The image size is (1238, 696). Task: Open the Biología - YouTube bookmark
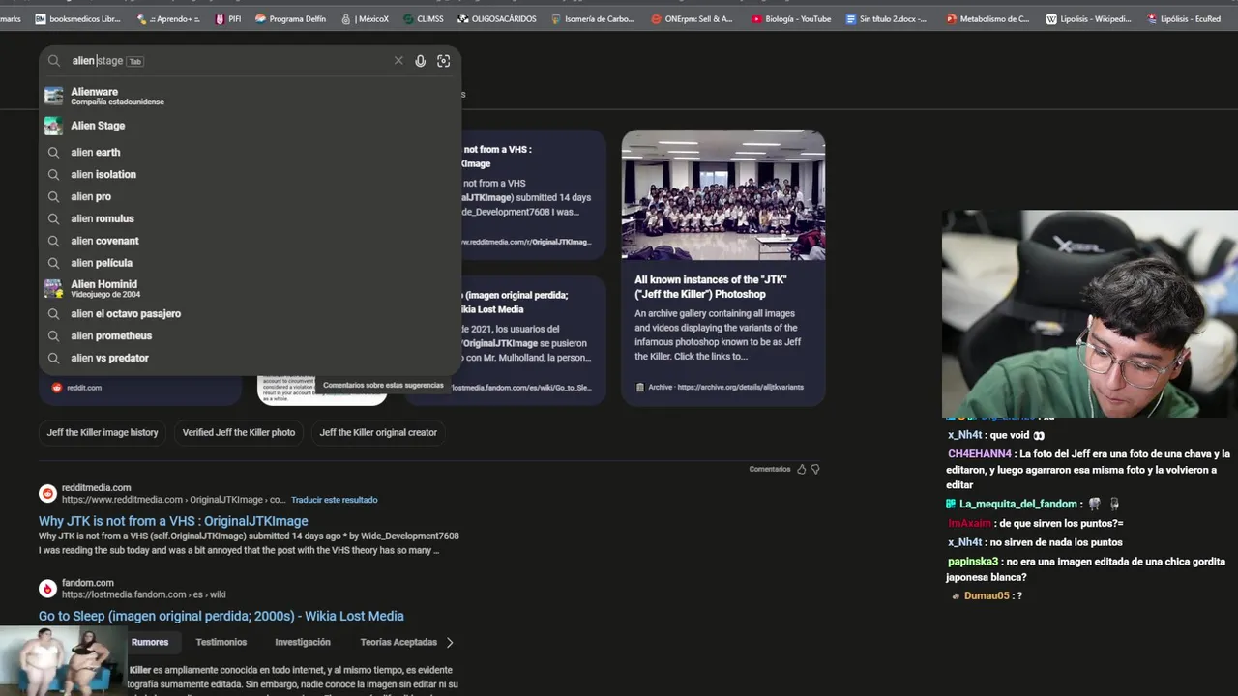pos(790,18)
